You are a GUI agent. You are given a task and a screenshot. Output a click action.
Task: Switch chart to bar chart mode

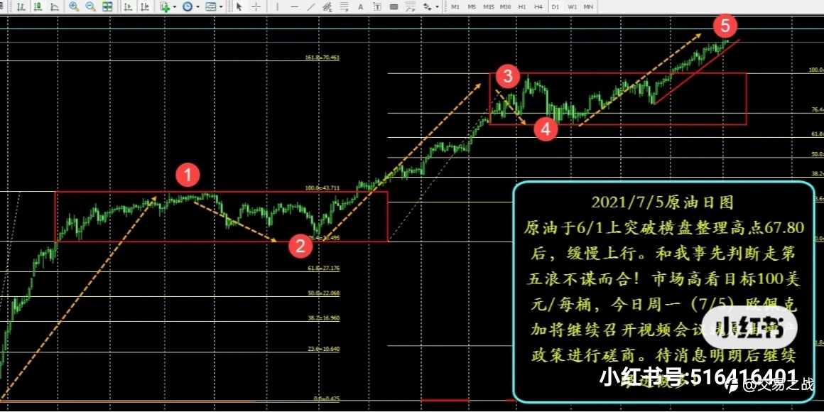coord(21,7)
